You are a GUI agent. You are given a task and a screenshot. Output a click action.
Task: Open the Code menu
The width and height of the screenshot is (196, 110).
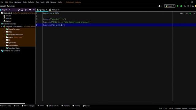point(24,2)
